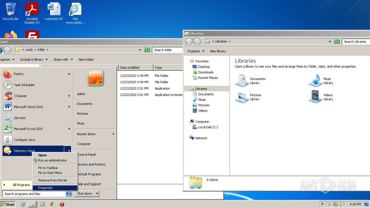Choose Run as administrator
This screenshot has height=208, width=370.
(55, 160)
